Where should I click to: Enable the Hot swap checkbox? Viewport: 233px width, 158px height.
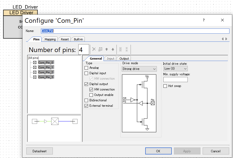tap(165, 86)
